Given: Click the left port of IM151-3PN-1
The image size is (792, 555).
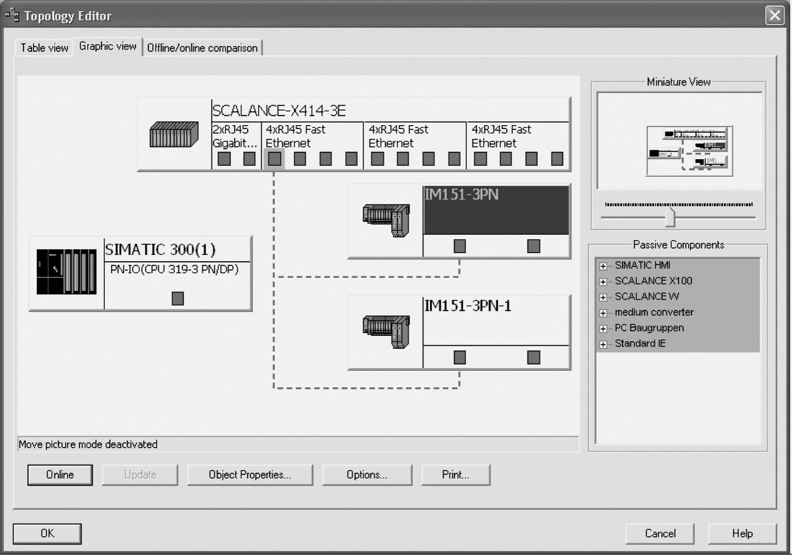Looking at the screenshot, I should [460, 357].
